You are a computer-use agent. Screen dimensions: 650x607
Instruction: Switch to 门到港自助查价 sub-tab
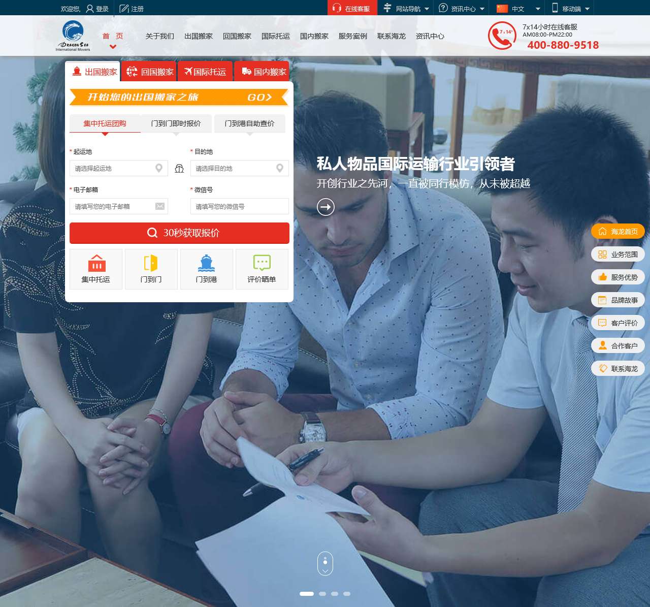[249, 123]
